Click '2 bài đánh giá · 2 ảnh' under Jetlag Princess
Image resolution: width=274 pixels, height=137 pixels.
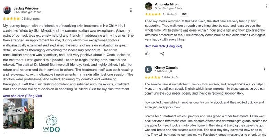(x=28, y=12)
